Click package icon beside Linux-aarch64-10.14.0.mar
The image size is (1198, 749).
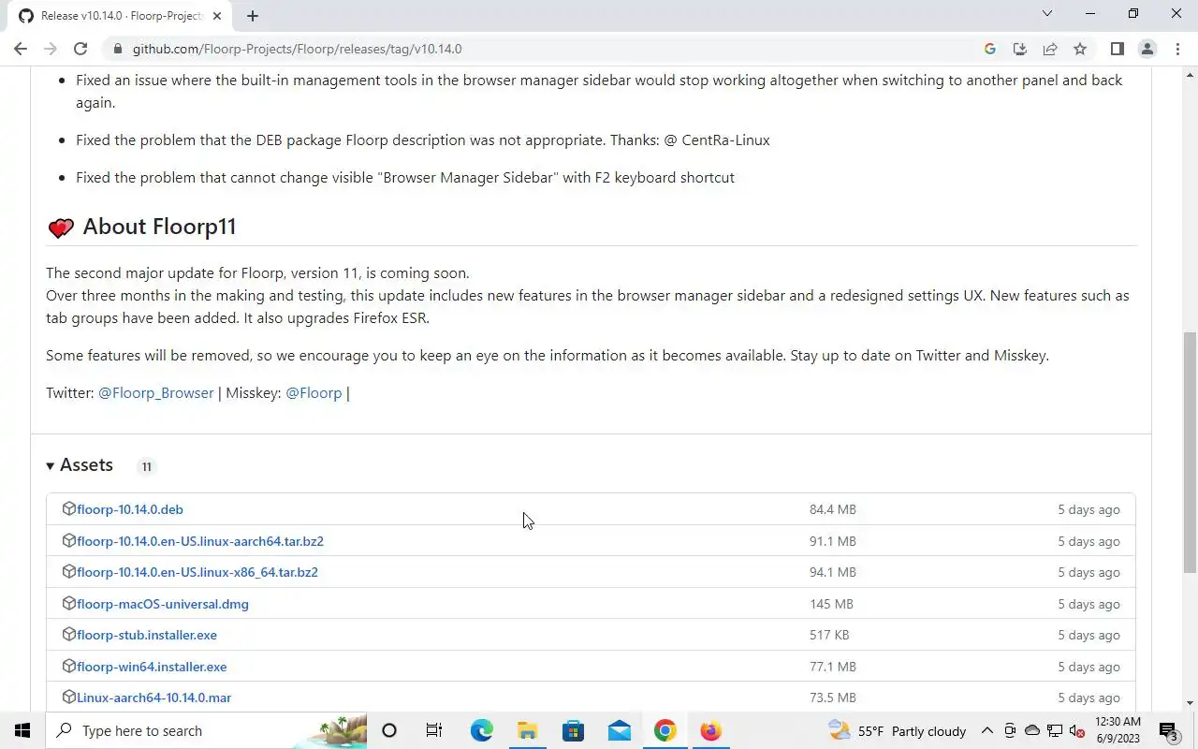click(x=68, y=697)
